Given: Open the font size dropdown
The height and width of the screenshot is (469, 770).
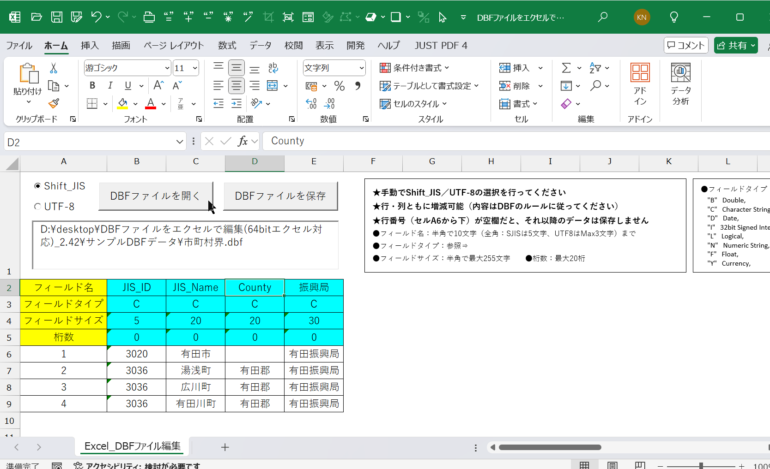Looking at the screenshot, I should click(x=195, y=68).
